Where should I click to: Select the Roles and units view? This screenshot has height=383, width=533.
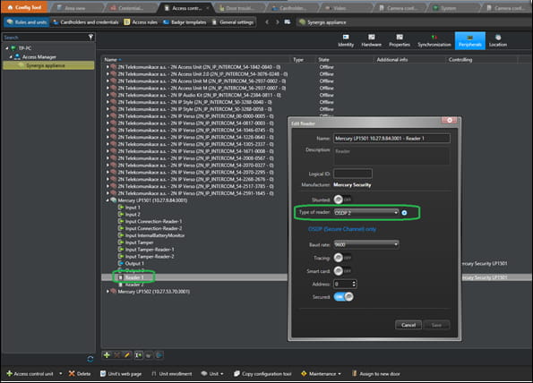click(27, 22)
